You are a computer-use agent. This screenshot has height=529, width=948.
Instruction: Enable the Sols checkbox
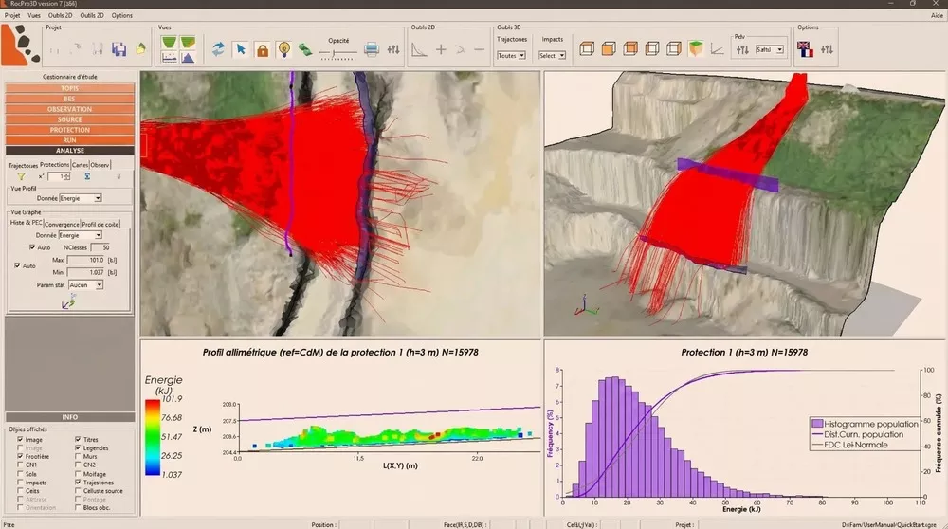(20, 474)
